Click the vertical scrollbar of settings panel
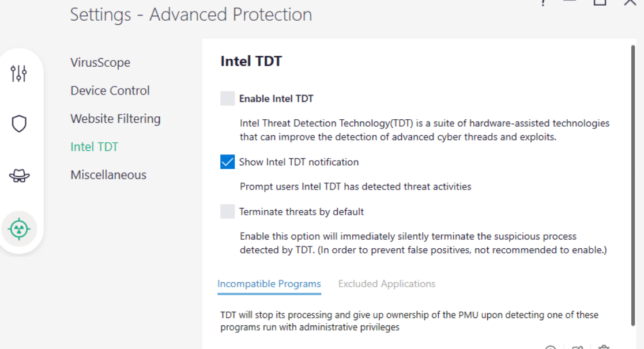Viewport: 644px width, 349px height. click(x=633, y=173)
